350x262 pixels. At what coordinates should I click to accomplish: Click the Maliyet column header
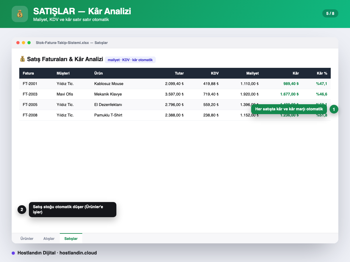pos(252,73)
